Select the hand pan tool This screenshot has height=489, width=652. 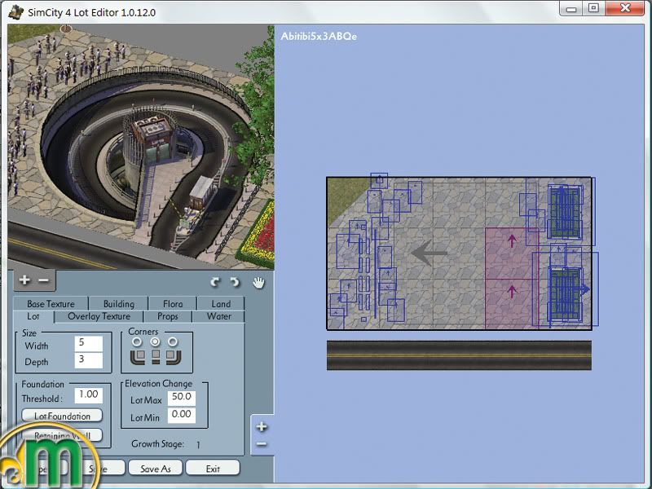[x=258, y=282]
